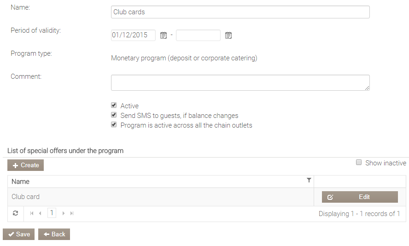Open the end date calendar picker
The image size is (409, 246).
228,35
